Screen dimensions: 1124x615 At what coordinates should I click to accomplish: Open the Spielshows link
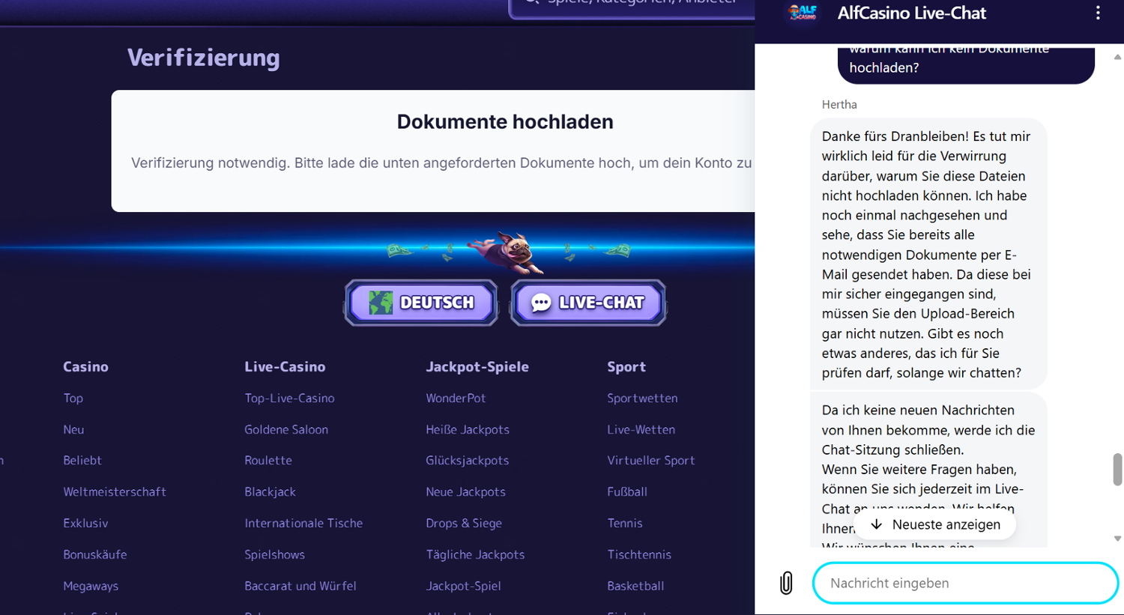coord(274,554)
